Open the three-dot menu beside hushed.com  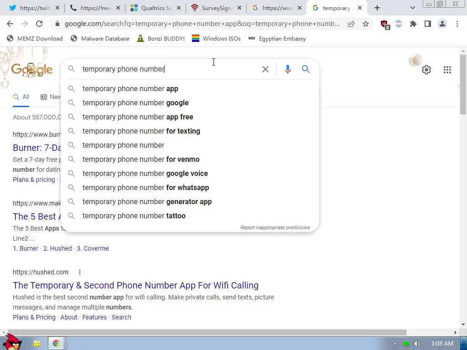point(79,272)
